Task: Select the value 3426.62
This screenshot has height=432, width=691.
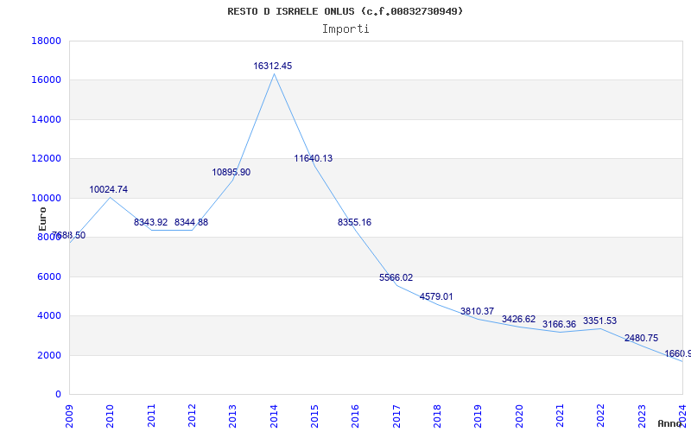Action: [x=519, y=319]
